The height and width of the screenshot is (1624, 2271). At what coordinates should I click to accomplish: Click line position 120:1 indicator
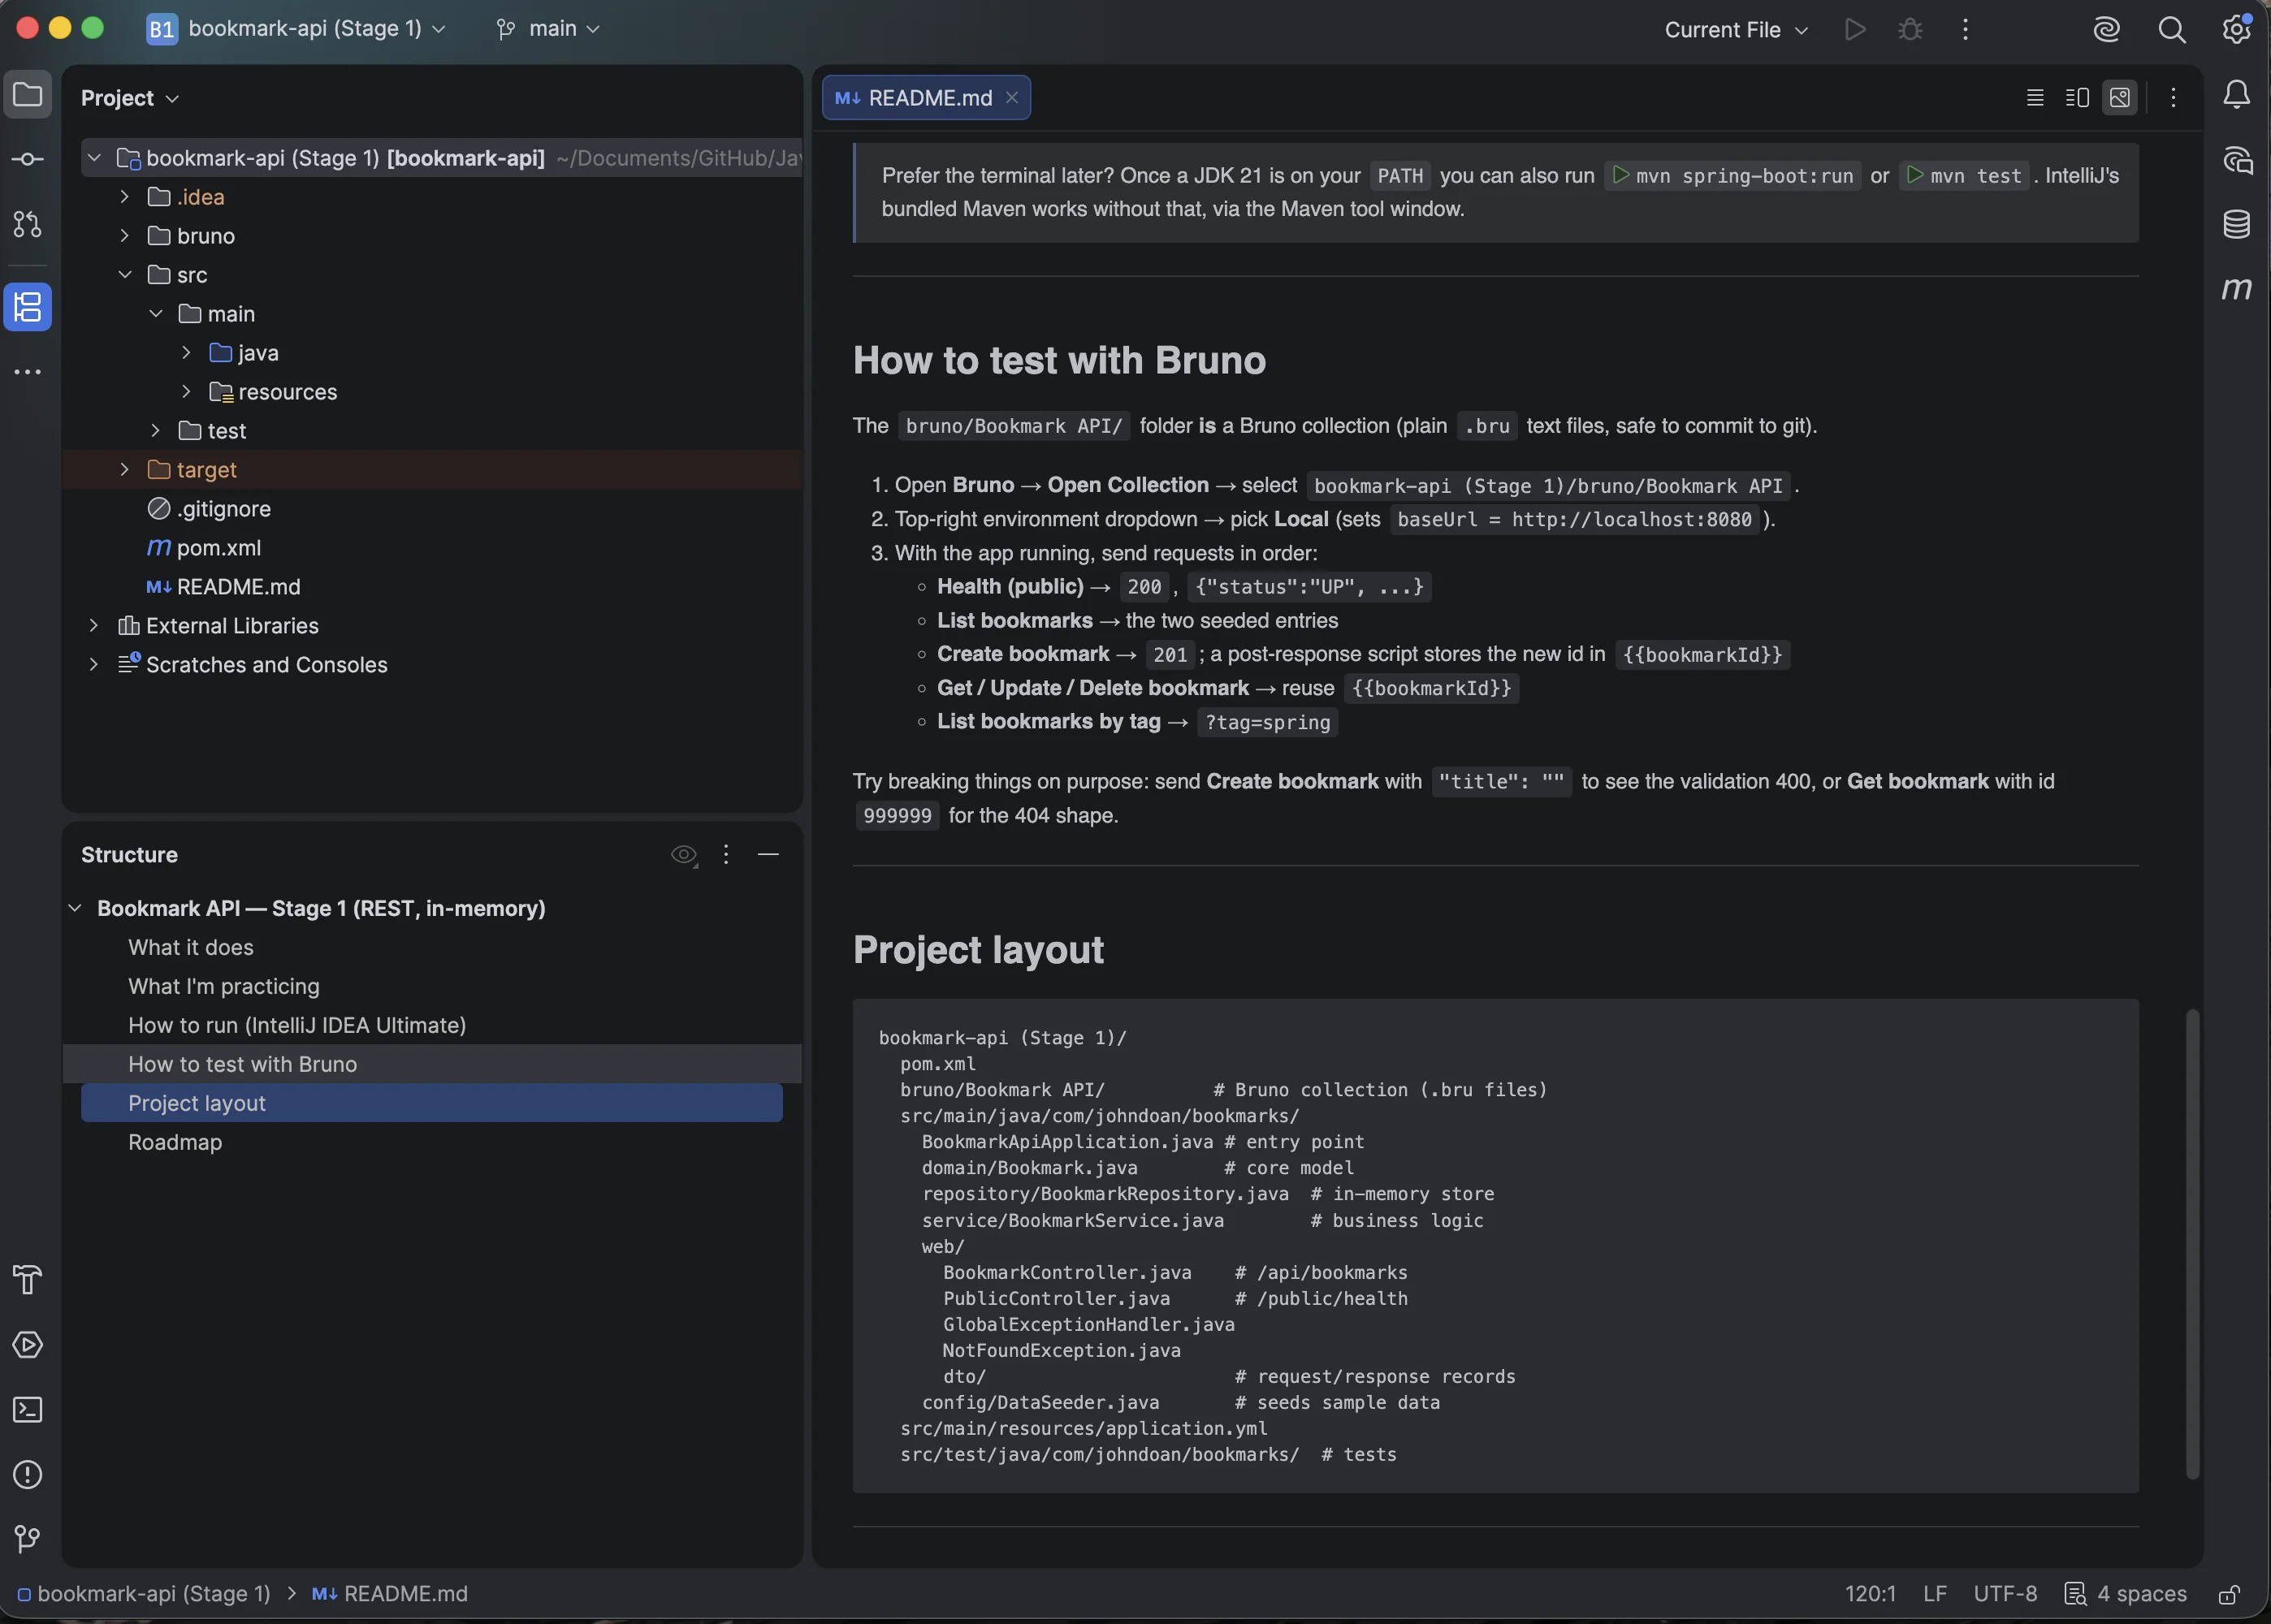1870,1594
